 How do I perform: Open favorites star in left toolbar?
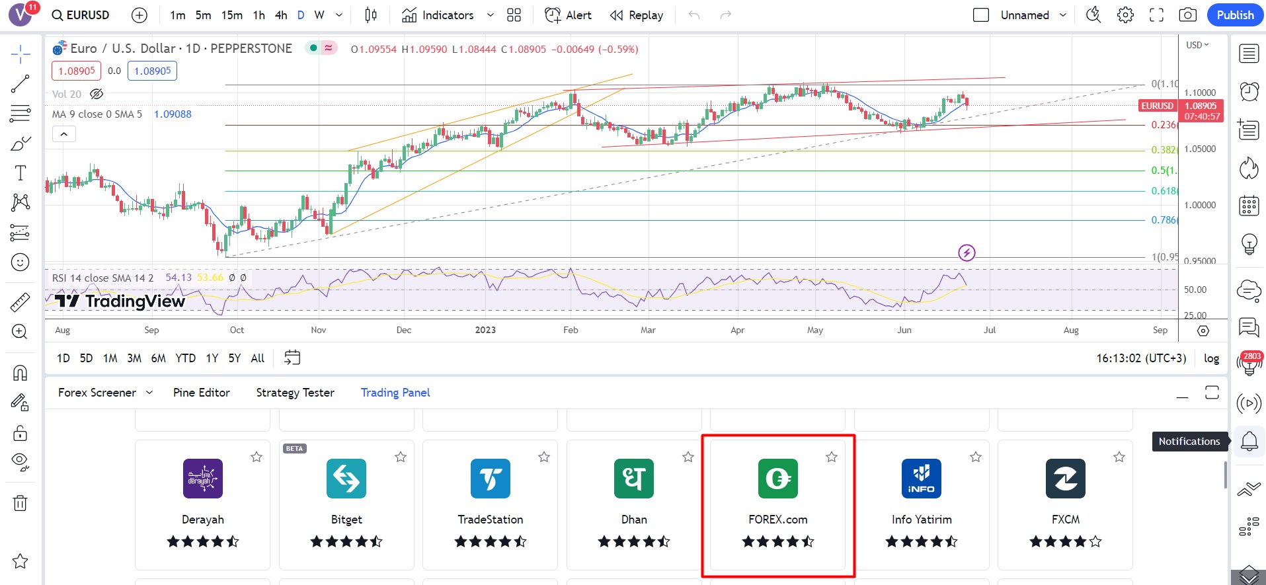point(20,561)
